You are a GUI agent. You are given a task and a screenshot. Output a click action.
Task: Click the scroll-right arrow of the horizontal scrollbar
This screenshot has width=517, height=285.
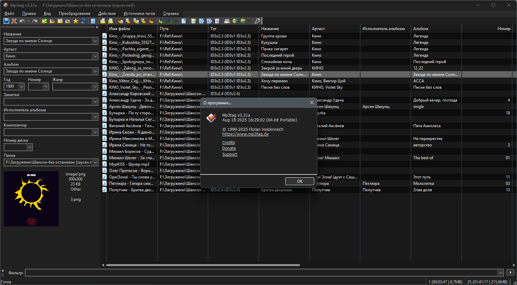[514, 265]
